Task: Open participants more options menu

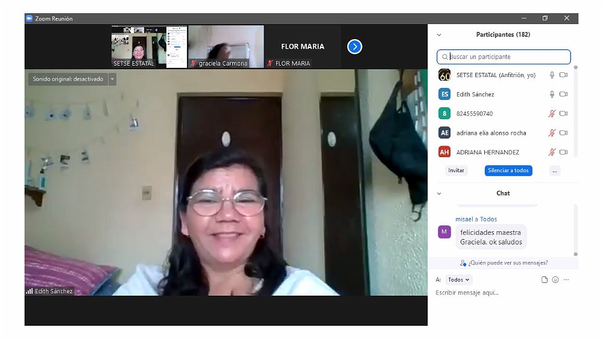Action: pos(555,171)
